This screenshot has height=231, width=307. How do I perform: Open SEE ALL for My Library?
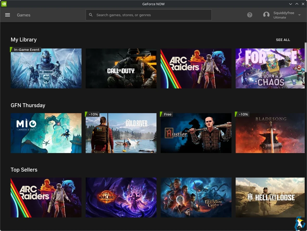click(x=283, y=40)
